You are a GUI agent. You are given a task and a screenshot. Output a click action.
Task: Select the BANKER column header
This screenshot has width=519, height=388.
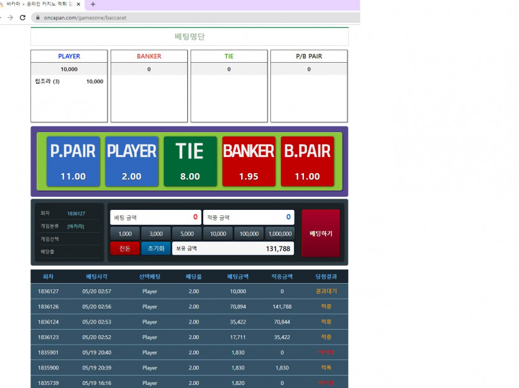[x=149, y=56]
